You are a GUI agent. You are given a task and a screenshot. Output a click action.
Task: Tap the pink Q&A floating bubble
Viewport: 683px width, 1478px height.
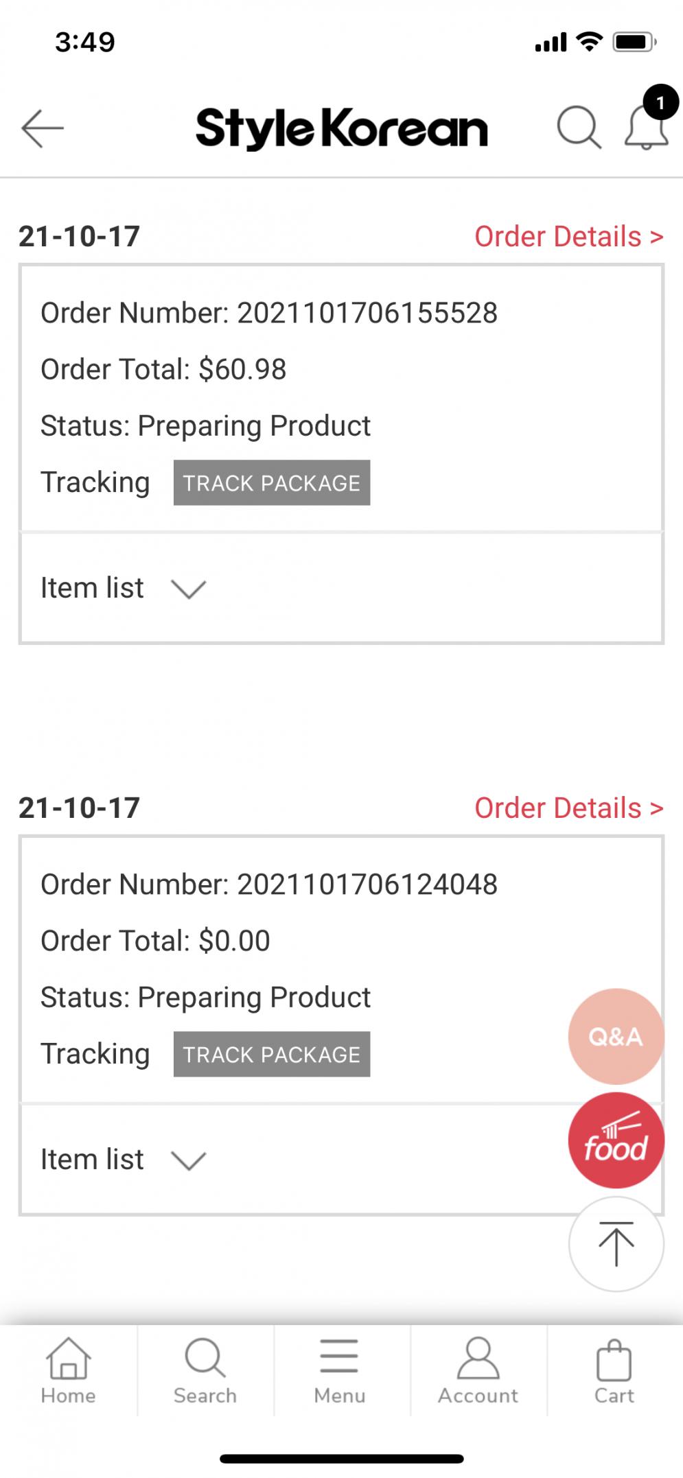tap(616, 1036)
